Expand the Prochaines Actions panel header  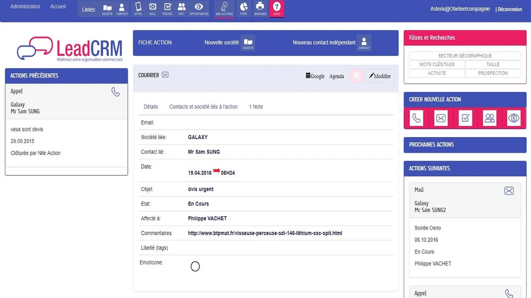coord(465,145)
